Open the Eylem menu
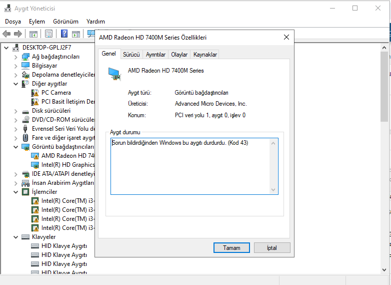 coord(37,22)
